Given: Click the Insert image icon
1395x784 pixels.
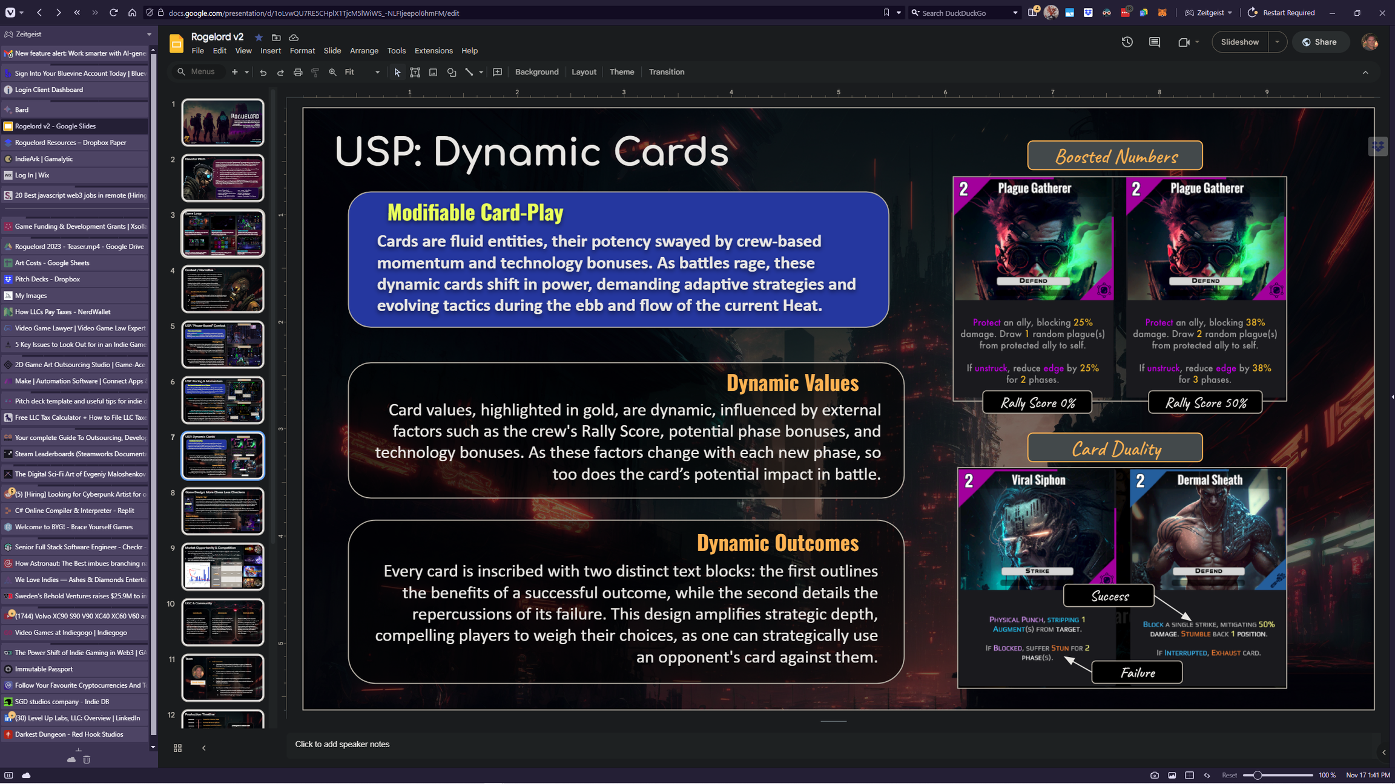Looking at the screenshot, I should tap(433, 72).
